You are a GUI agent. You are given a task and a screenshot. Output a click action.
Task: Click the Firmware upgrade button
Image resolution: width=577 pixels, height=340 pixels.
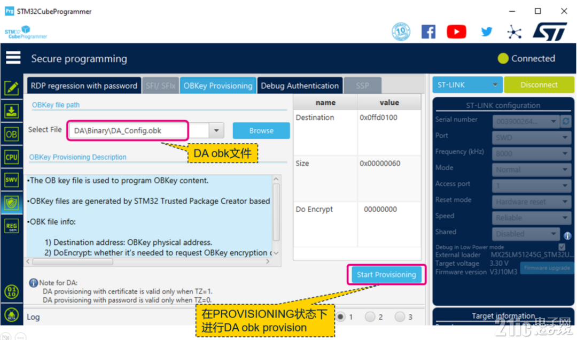pos(547,268)
